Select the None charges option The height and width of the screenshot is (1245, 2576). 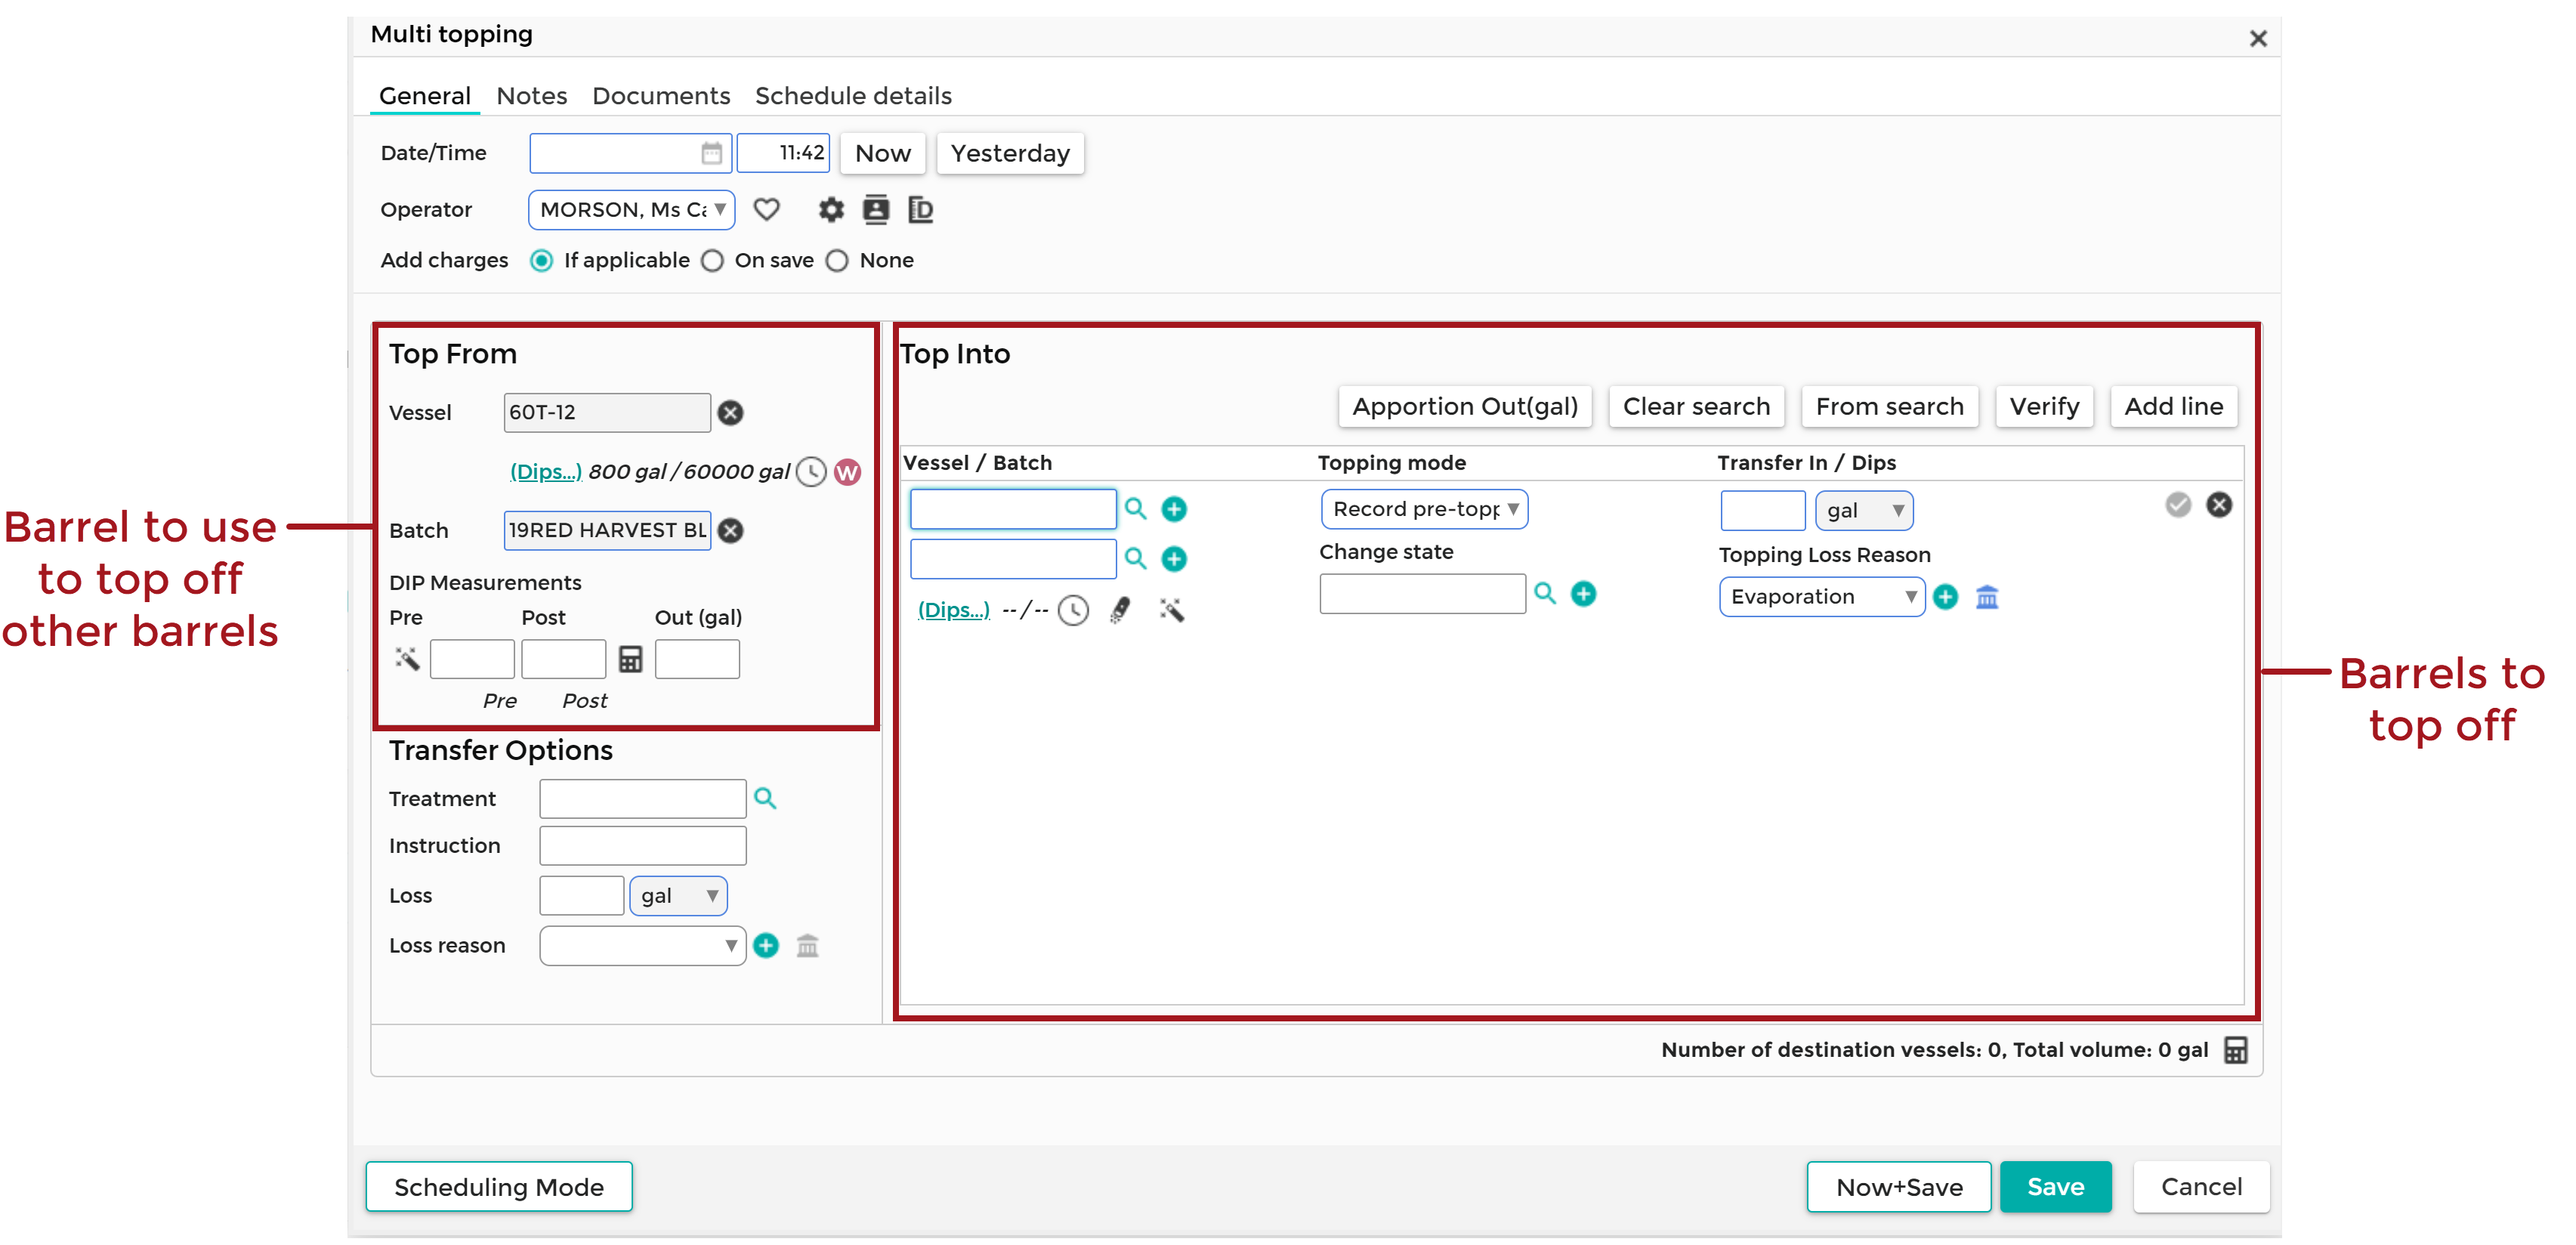(837, 261)
